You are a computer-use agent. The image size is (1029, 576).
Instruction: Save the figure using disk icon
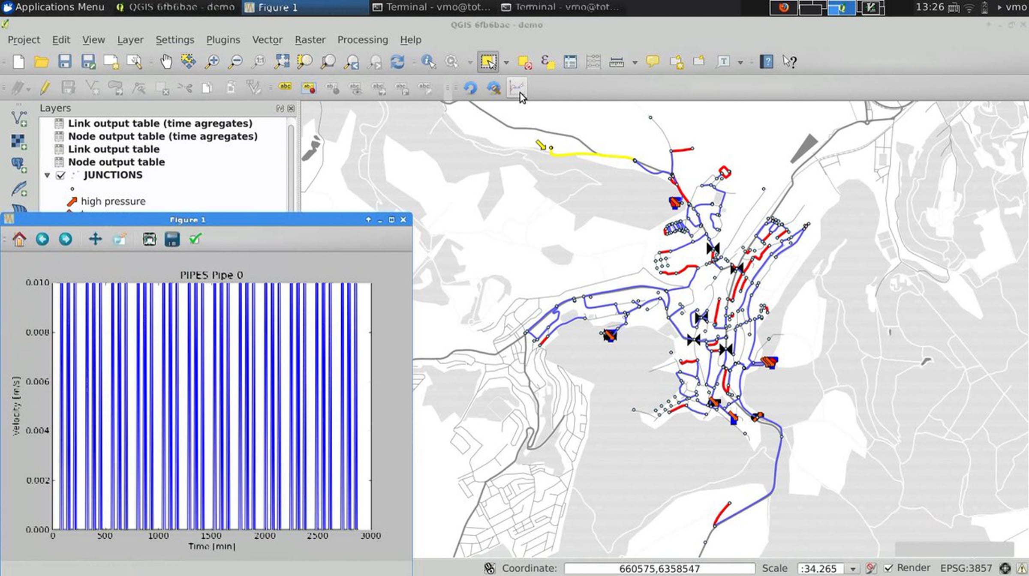click(172, 239)
